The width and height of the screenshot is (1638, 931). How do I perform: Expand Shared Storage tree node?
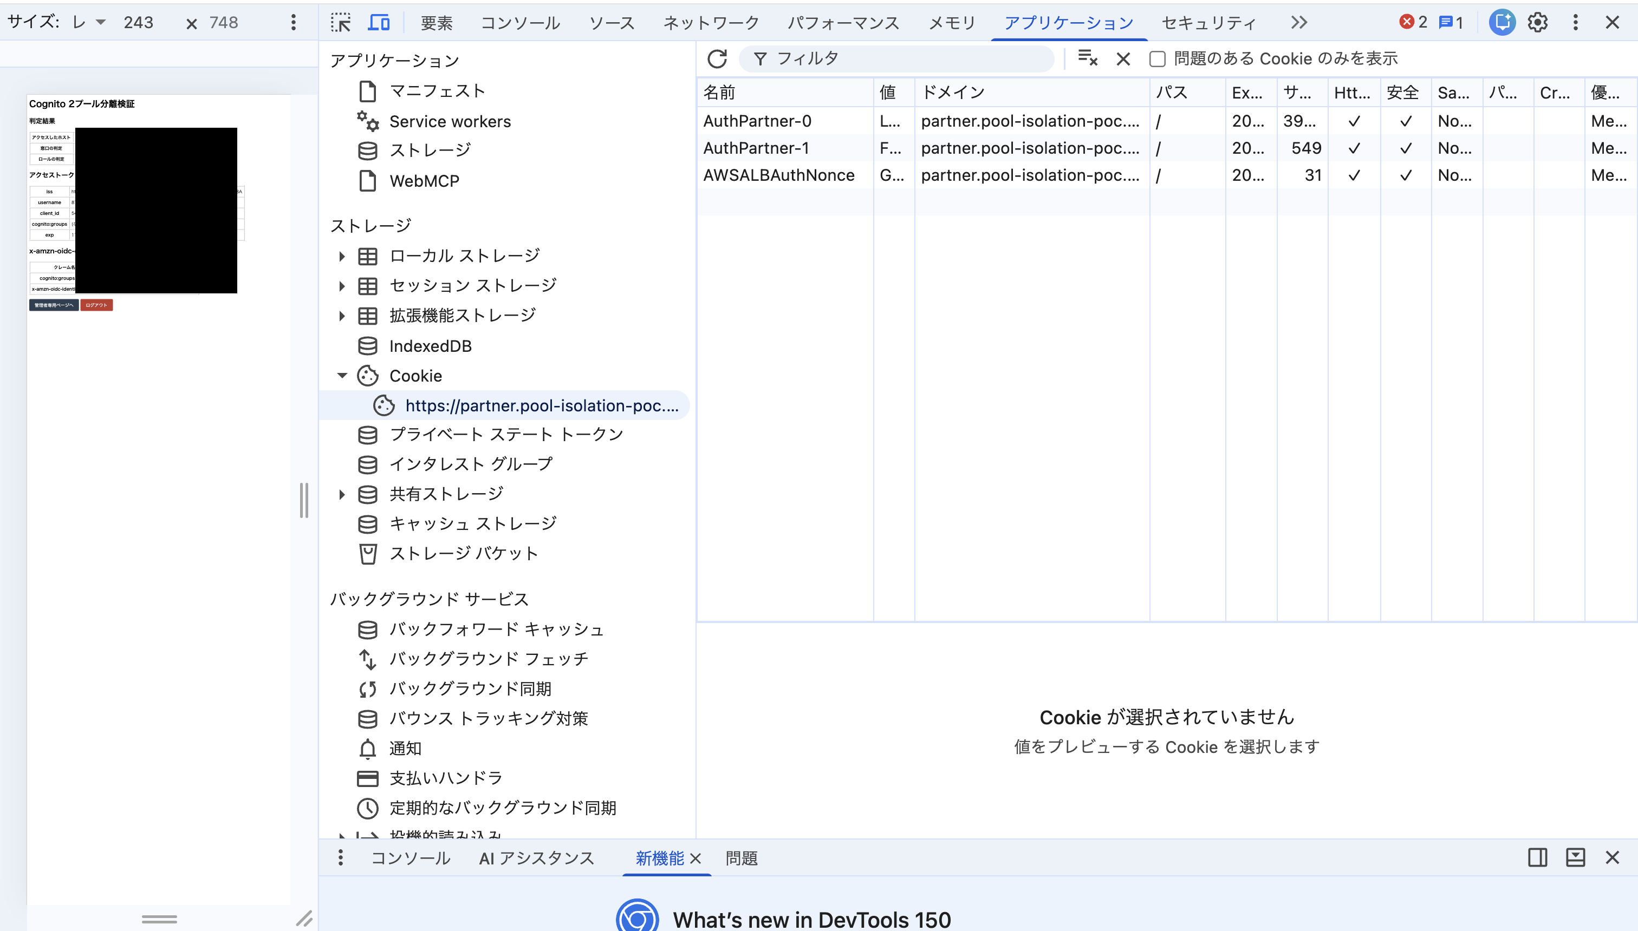tap(342, 494)
